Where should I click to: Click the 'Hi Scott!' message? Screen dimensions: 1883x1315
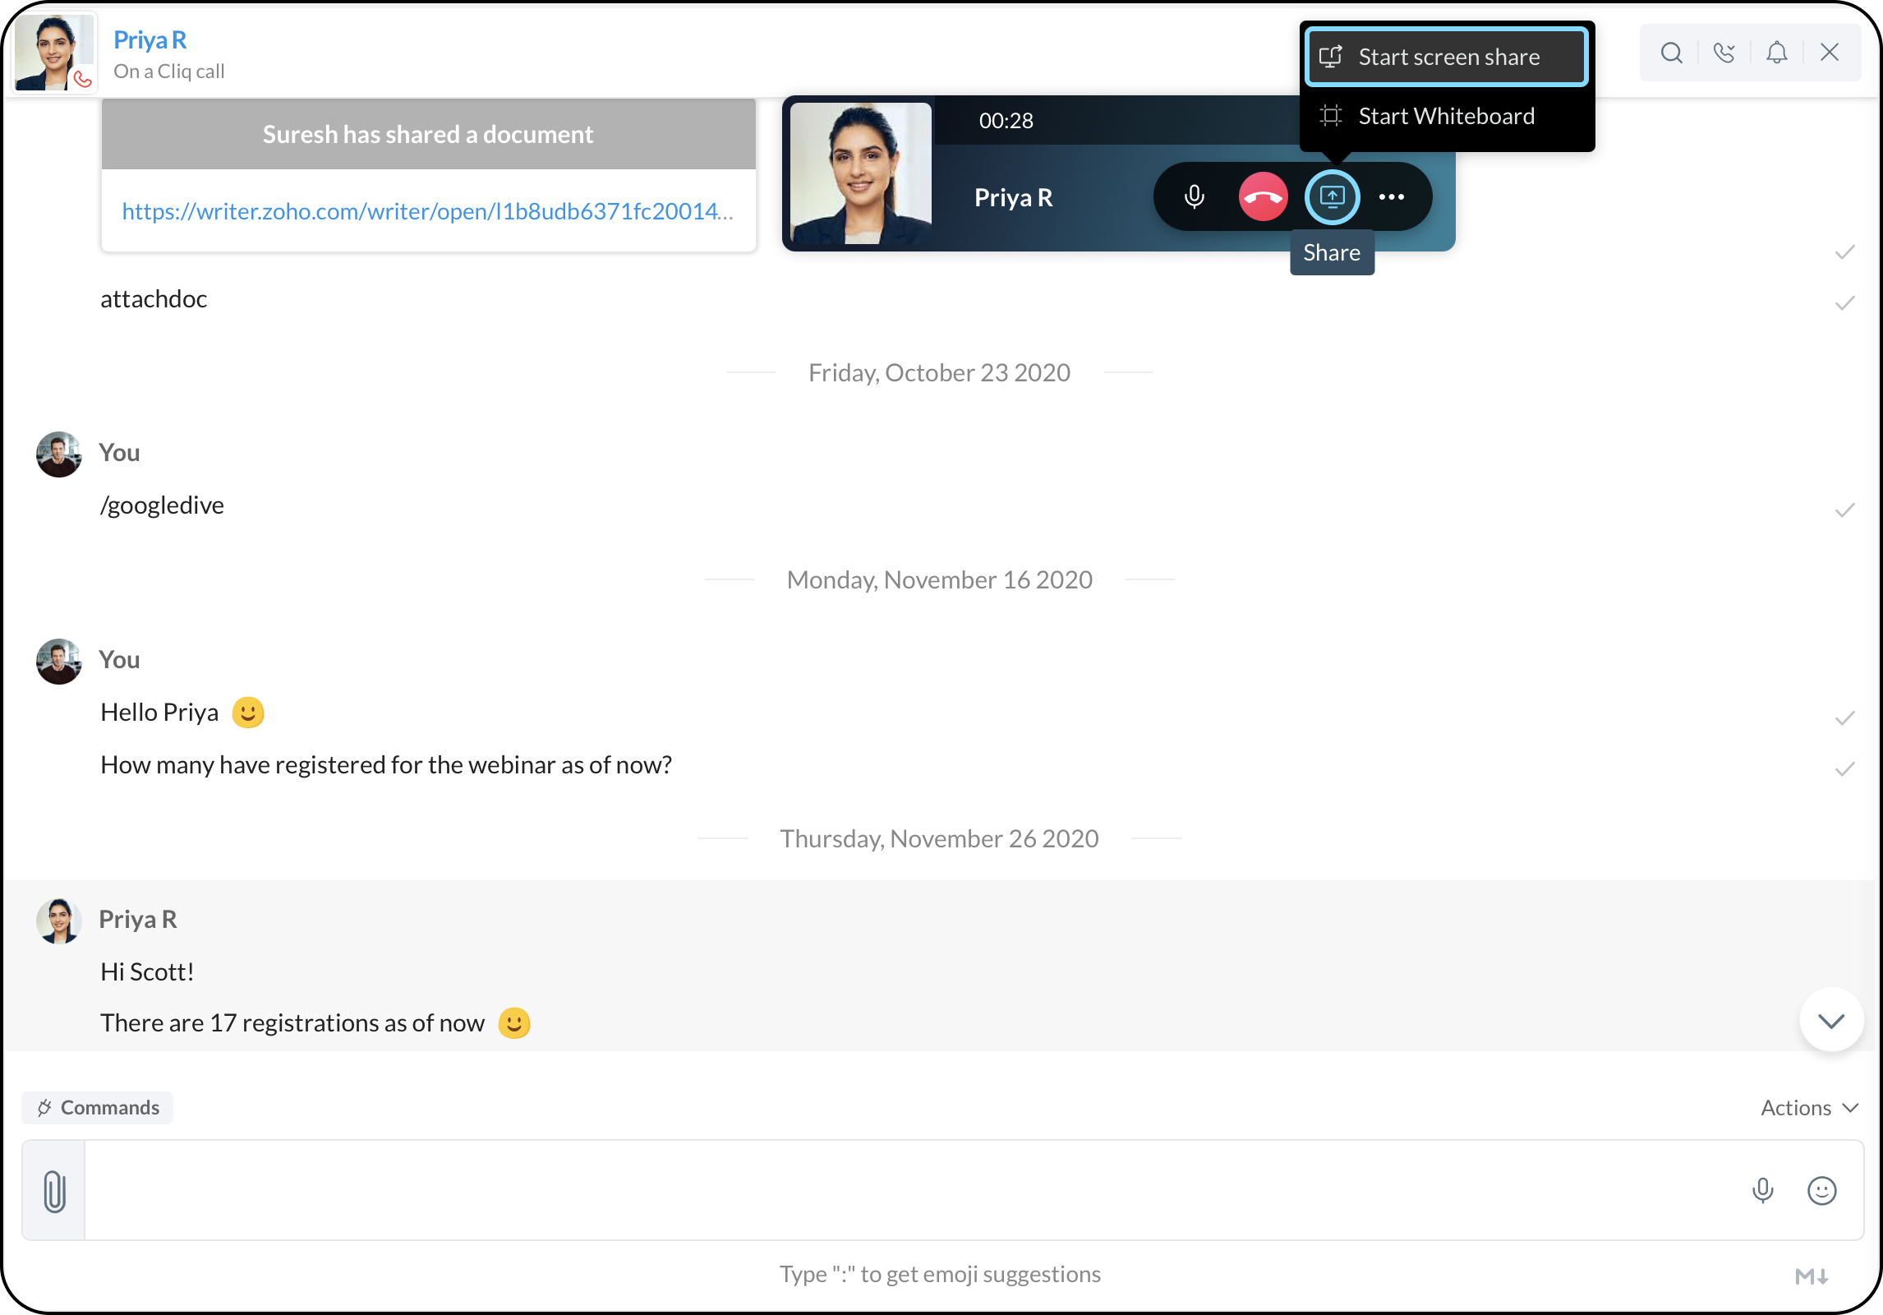[x=147, y=971]
